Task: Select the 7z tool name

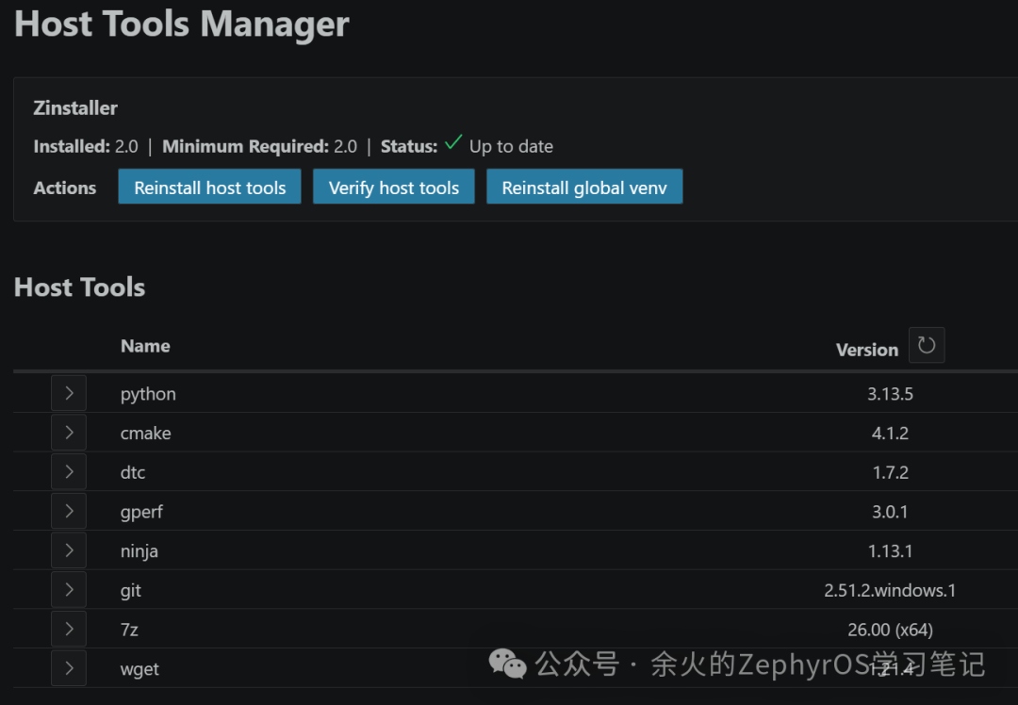Action: [129, 630]
